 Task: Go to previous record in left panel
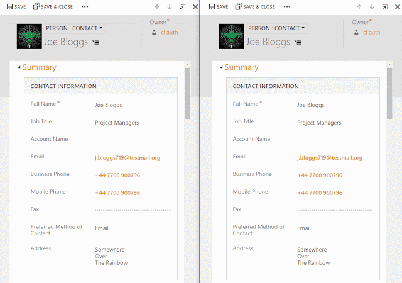click(156, 7)
